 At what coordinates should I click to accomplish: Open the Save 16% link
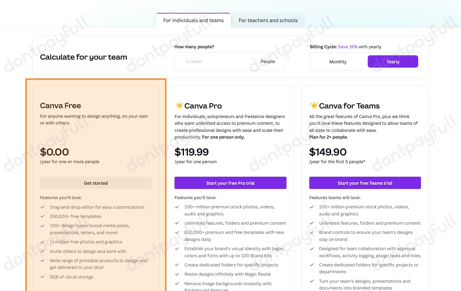(348, 47)
